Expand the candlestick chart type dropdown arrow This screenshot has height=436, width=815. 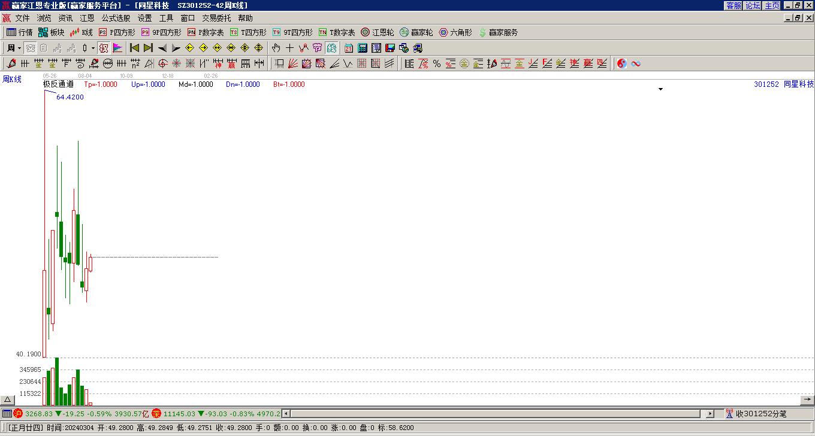pos(93,48)
